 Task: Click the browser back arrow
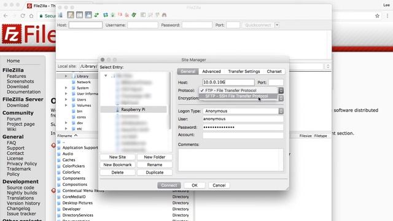tap(6, 16)
